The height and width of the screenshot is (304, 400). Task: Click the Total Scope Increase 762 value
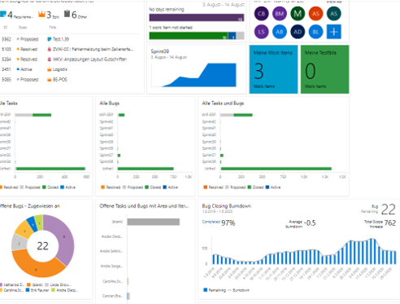(x=390, y=223)
